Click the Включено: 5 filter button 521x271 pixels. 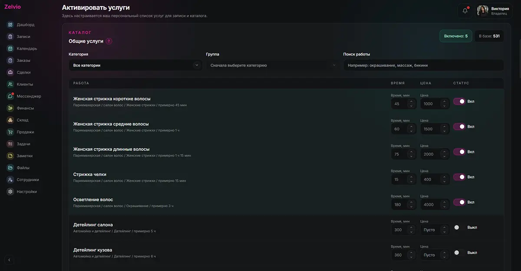tap(456, 36)
